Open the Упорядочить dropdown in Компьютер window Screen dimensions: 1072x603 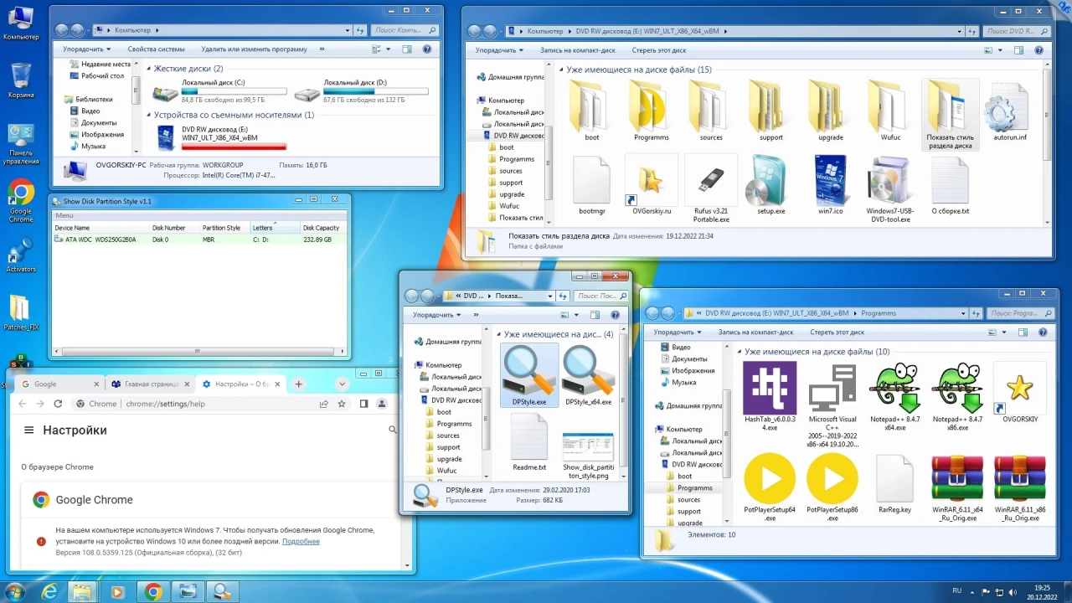(x=86, y=49)
